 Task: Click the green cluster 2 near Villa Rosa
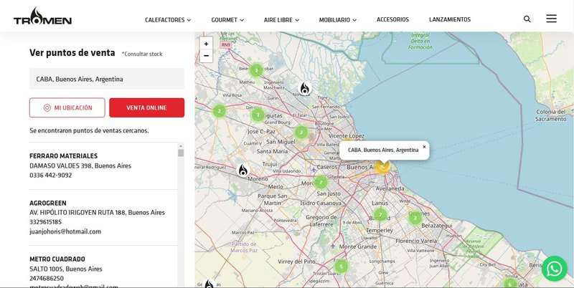(x=220, y=111)
